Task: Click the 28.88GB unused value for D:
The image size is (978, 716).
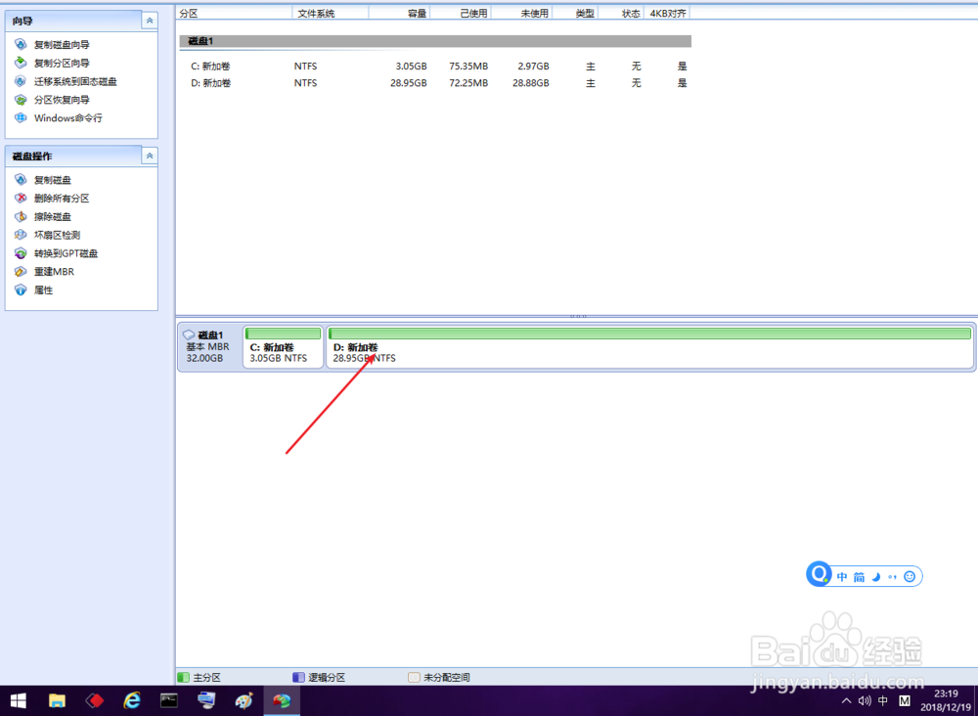Action: [531, 83]
